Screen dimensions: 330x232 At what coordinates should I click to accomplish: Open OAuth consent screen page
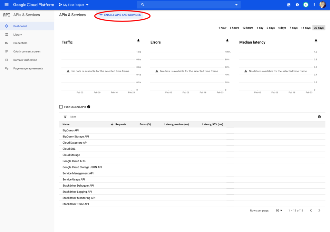pyautogui.click(x=27, y=51)
